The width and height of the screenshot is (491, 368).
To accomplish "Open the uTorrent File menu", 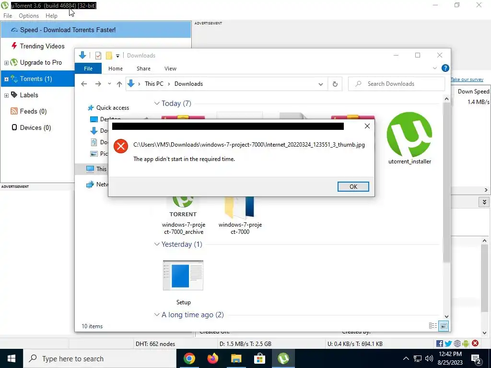I will pos(8,16).
